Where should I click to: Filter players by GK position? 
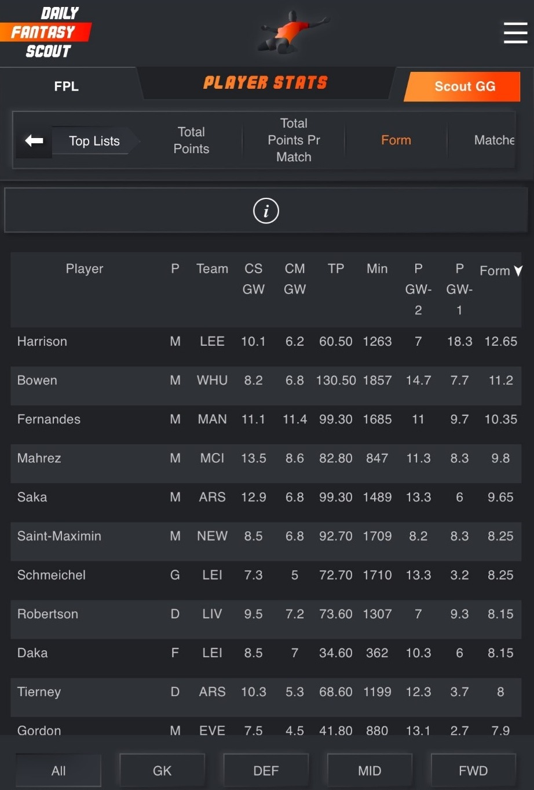[162, 770]
